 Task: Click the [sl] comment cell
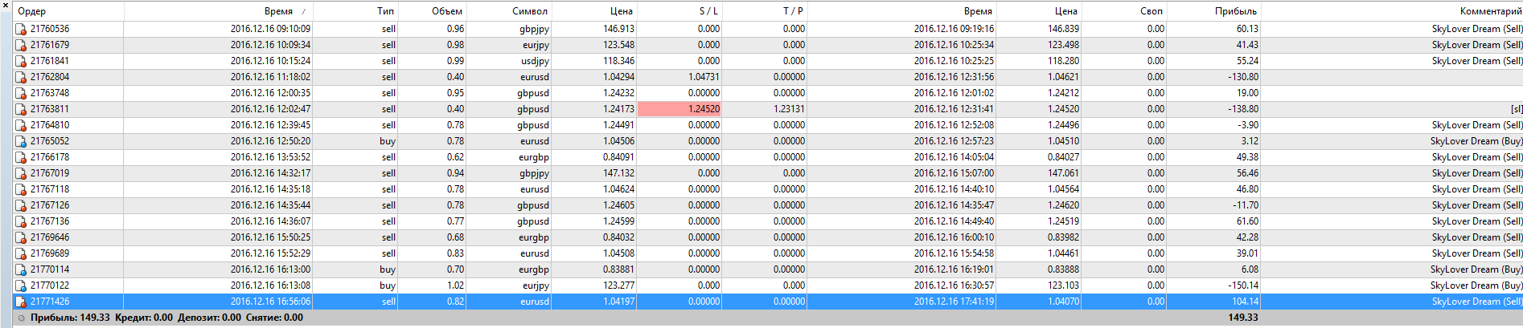point(1517,109)
